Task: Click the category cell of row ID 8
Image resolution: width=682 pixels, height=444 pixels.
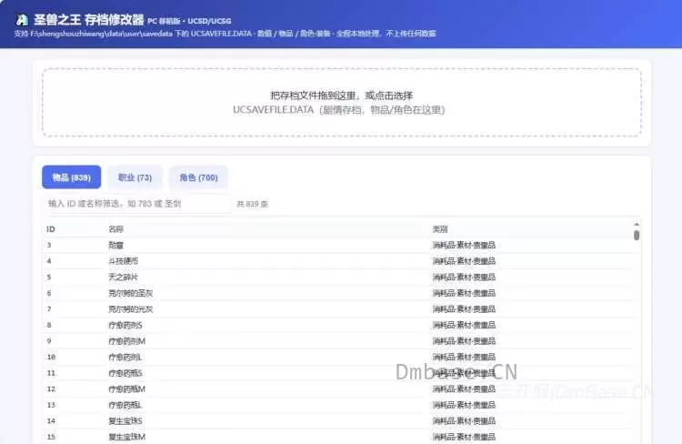Action: pyautogui.click(x=464, y=325)
